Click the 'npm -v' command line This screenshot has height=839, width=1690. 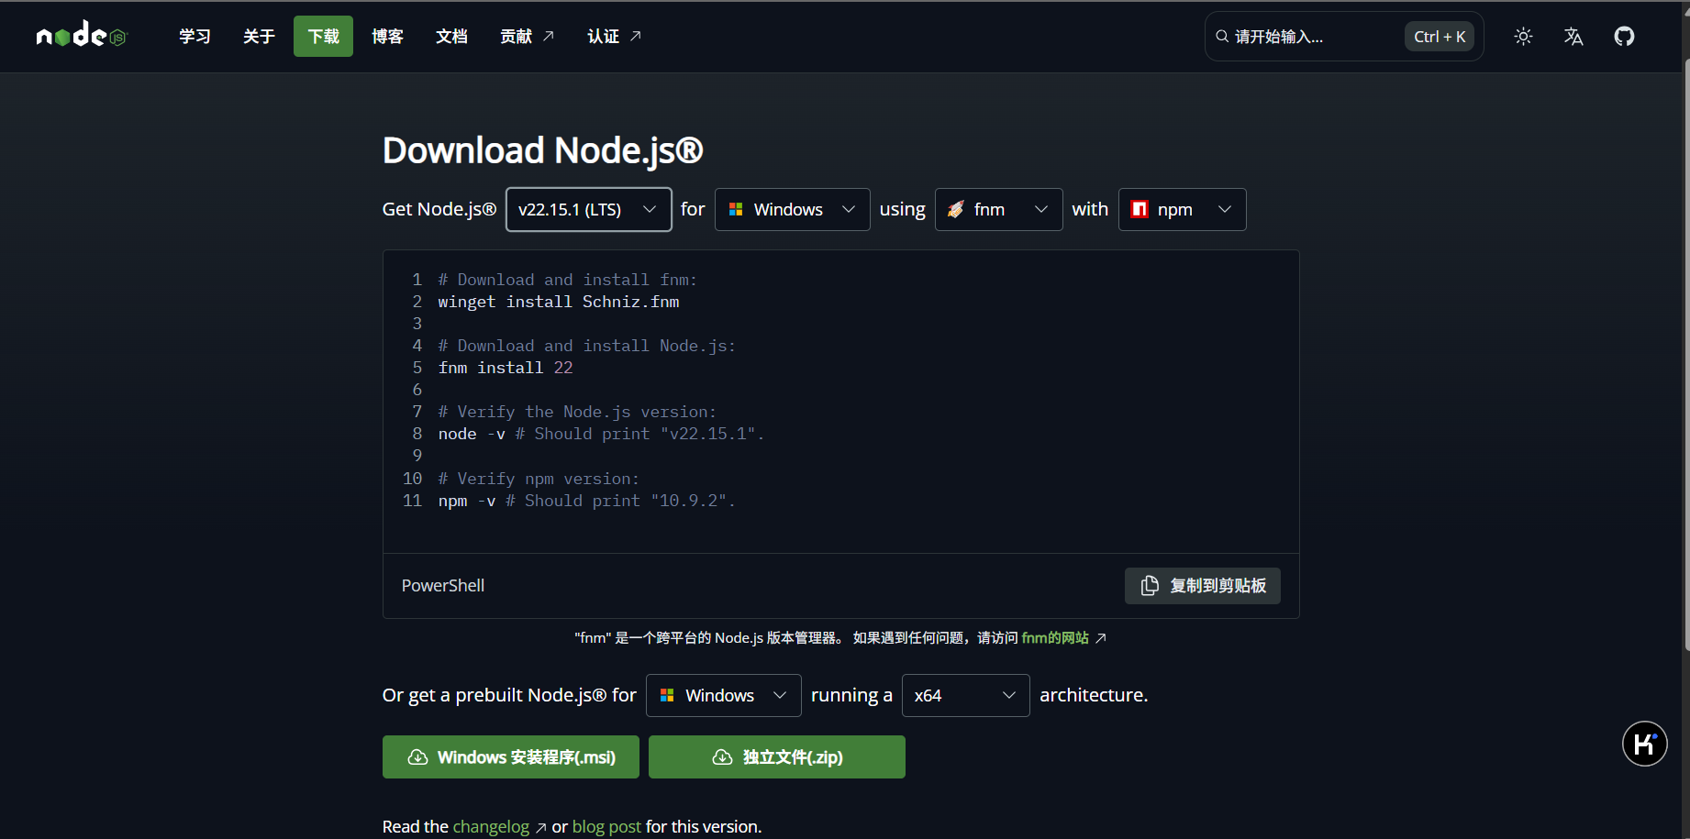[586, 501]
